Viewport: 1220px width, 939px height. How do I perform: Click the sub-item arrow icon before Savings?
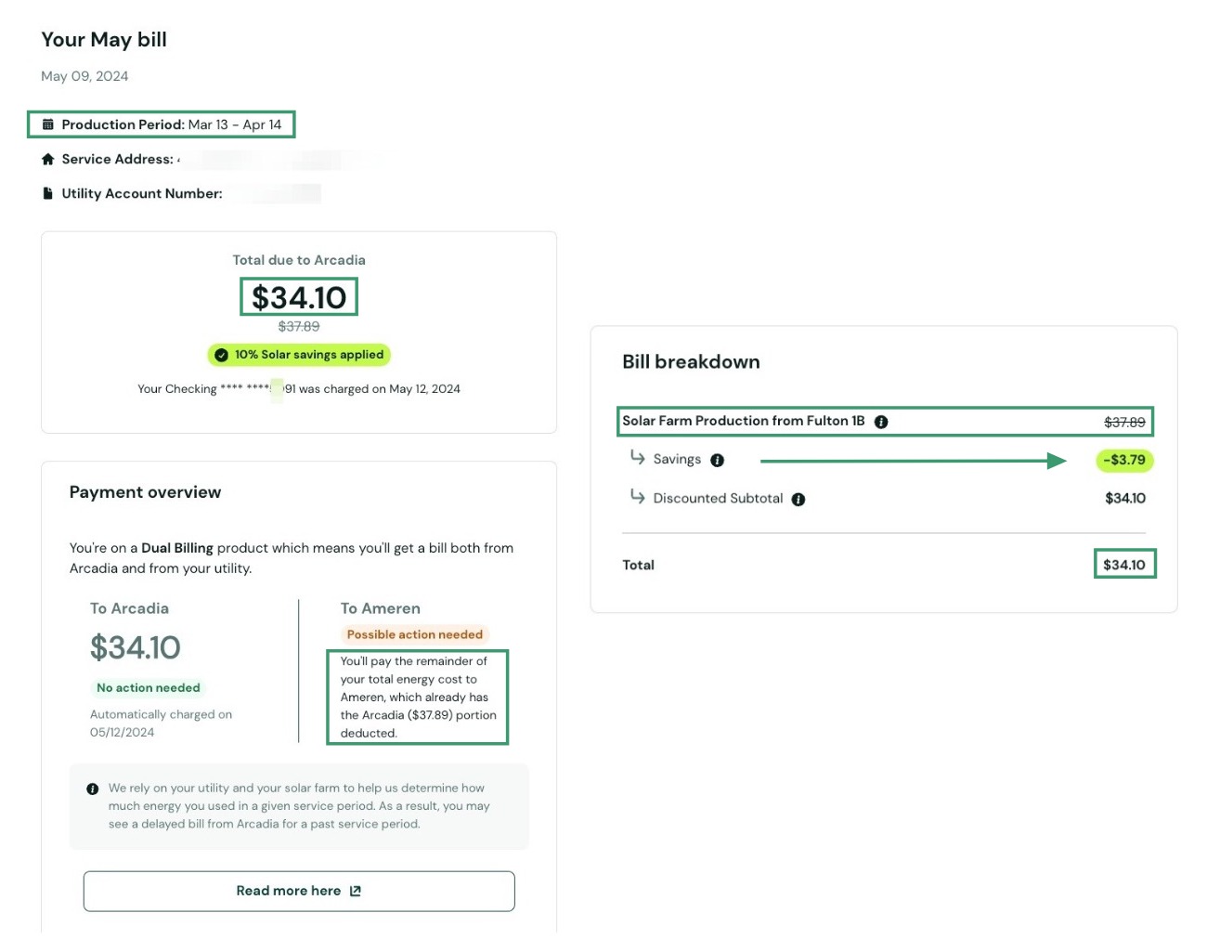(x=637, y=457)
